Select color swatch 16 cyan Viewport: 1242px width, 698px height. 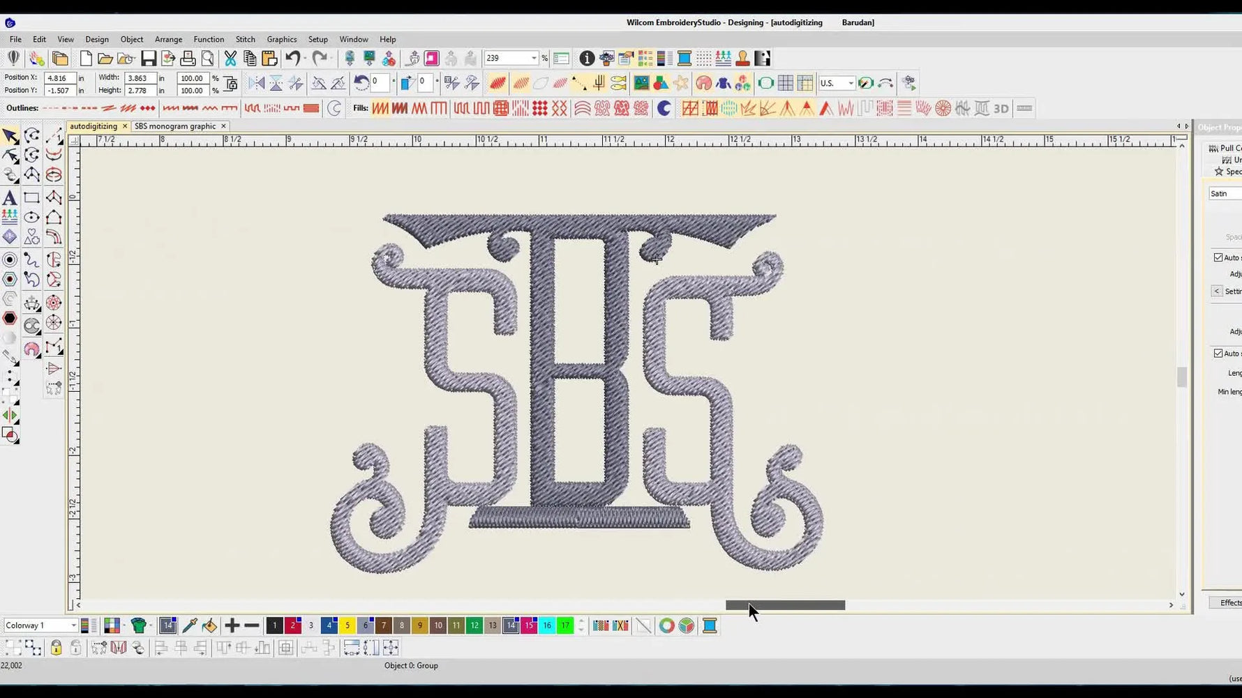point(547,626)
